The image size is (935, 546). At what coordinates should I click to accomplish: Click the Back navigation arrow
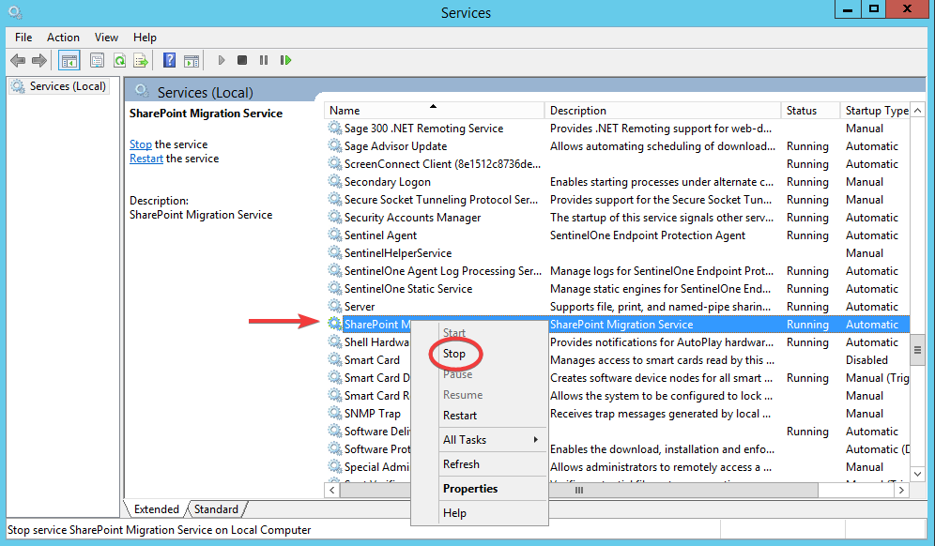(18, 60)
